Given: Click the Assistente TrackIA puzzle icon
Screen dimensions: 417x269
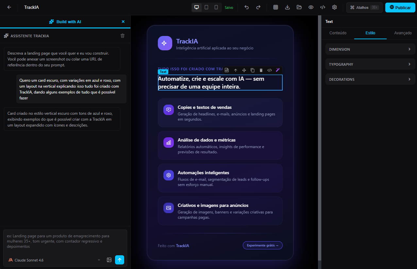Looking at the screenshot, I should [x=6, y=36].
